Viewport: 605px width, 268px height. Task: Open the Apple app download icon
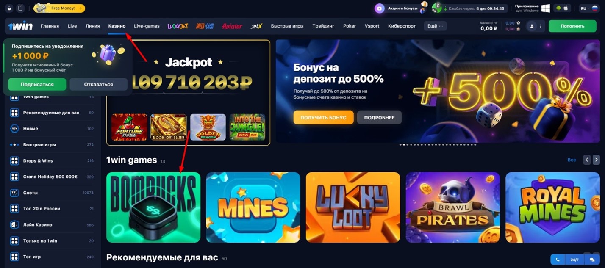[566, 8]
